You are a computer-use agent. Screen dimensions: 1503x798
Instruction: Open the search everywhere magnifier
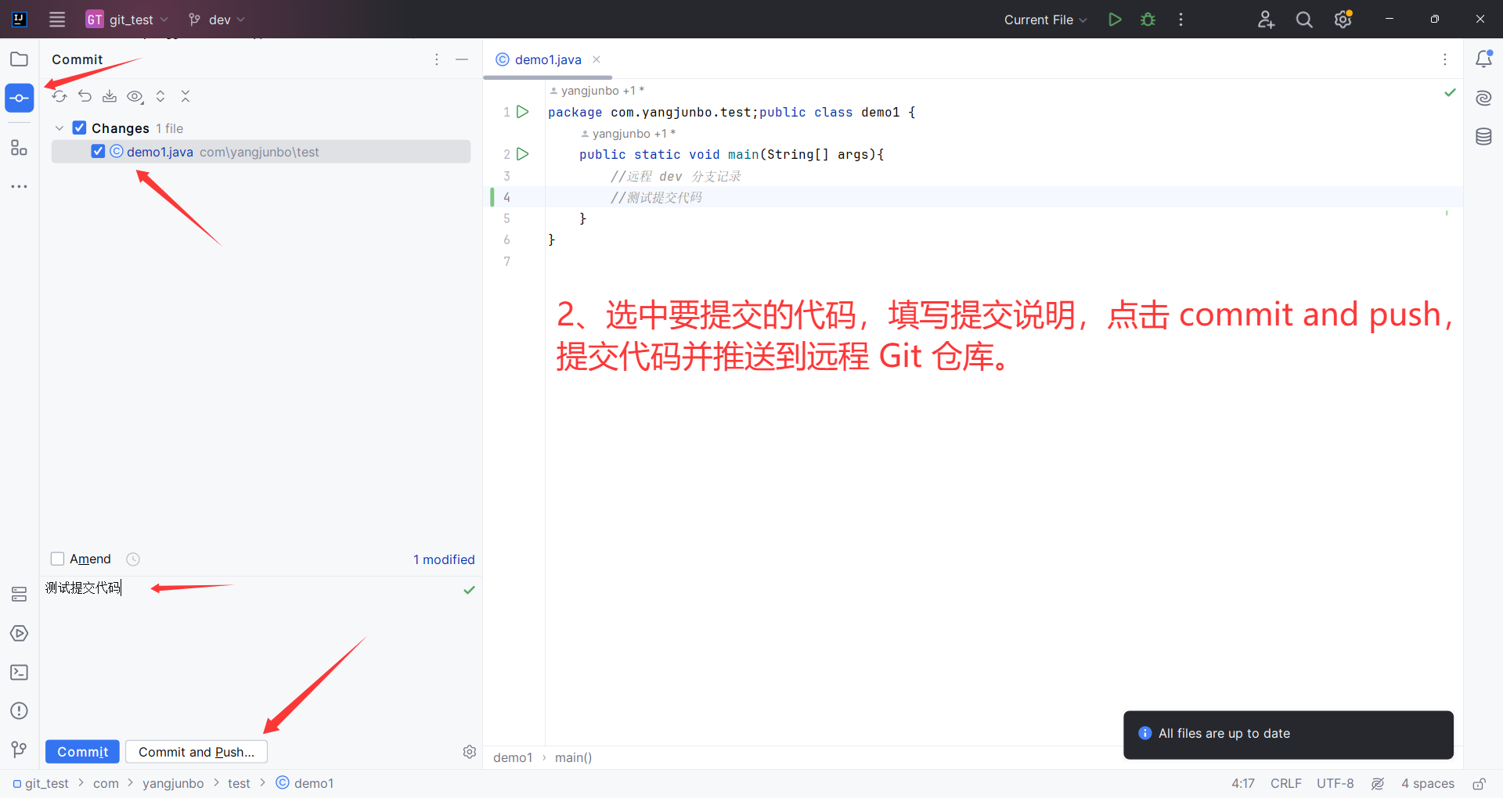[1303, 20]
